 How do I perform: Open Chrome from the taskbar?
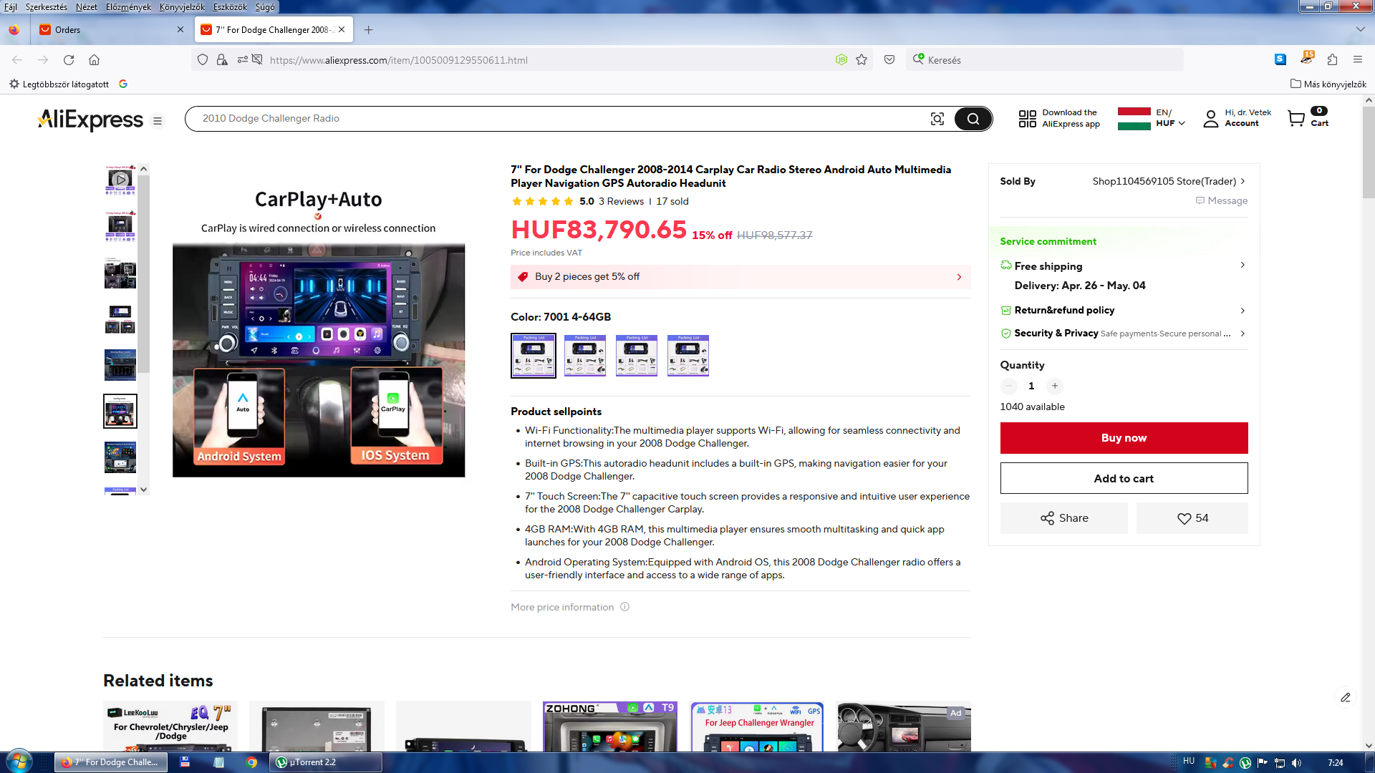pos(251,762)
